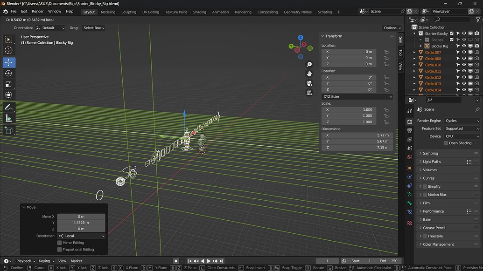Switch to the Geometry Nodes workspace tab
Screen dimensions: 483x271
[x=298, y=12]
